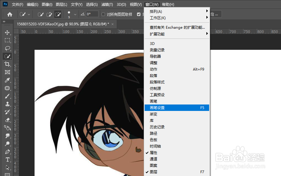Select the Spot Healing Brush tool

7,88
